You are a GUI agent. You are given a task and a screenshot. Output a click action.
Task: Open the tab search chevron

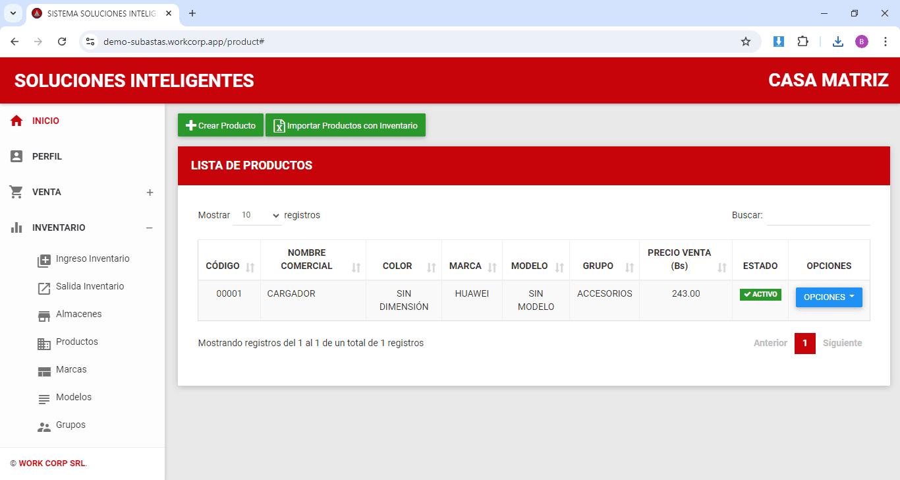click(13, 13)
